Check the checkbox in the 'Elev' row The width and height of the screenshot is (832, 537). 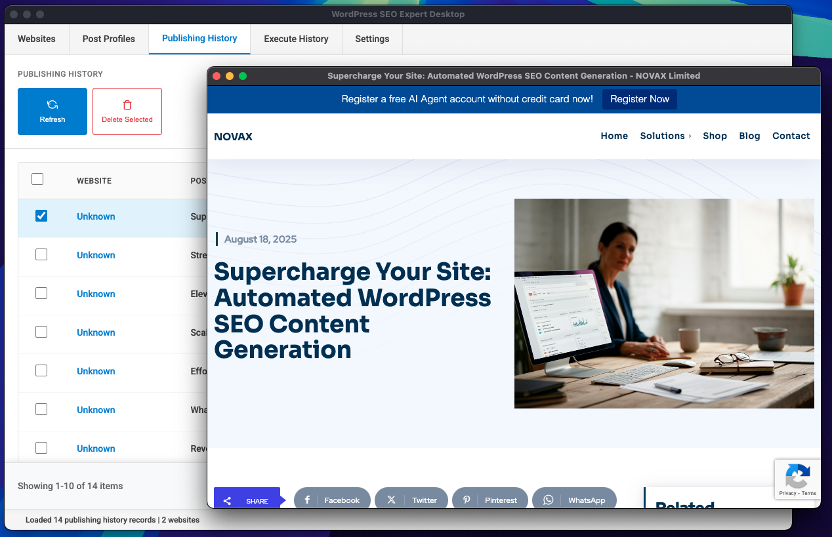click(x=41, y=293)
